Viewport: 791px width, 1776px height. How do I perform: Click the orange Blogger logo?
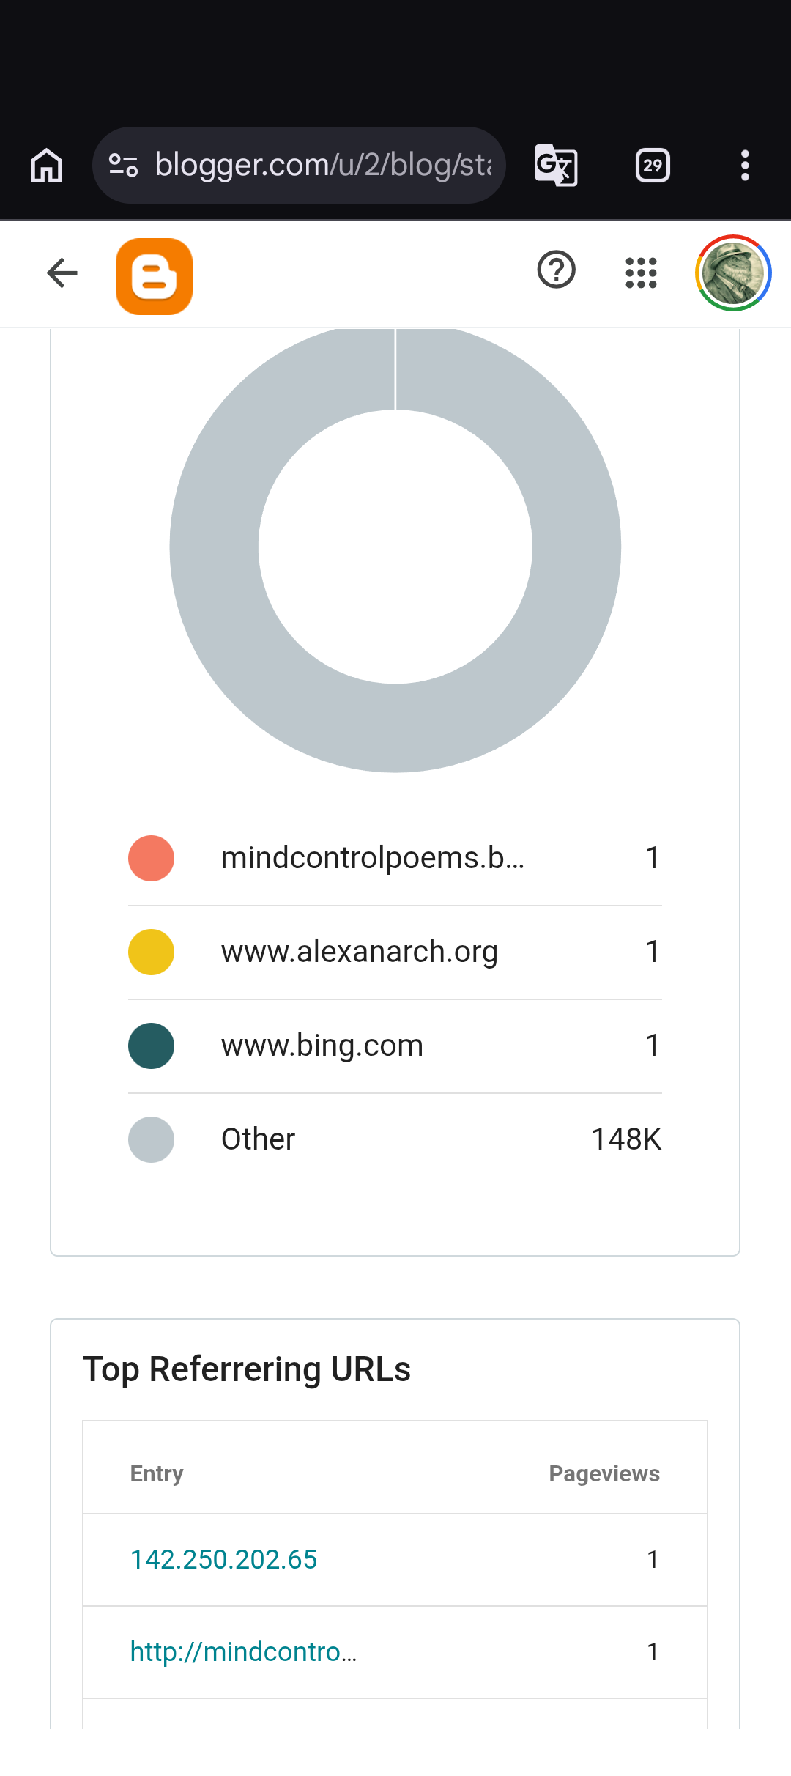pos(154,276)
